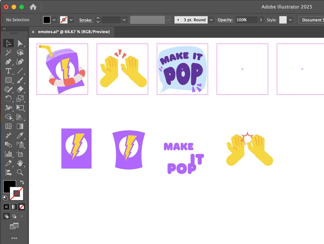The width and height of the screenshot is (324, 244).
Task: Go to the Home screen icon
Action: point(33,7)
